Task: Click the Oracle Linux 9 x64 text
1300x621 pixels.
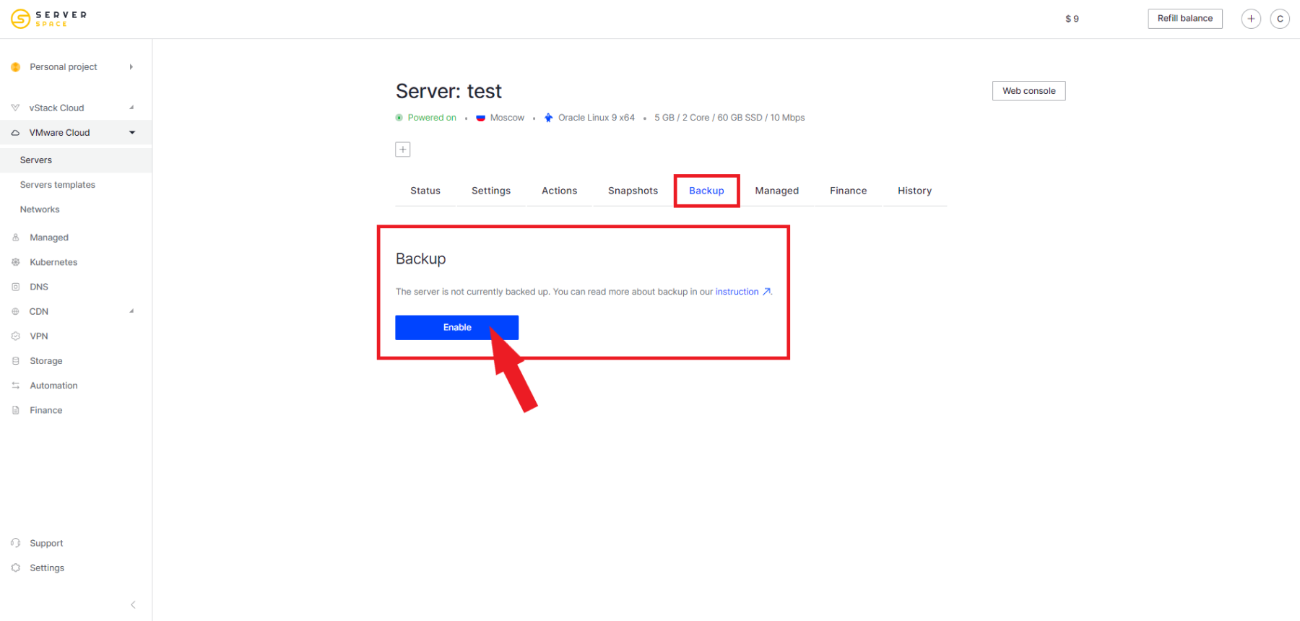Action: click(x=597, y=118)
